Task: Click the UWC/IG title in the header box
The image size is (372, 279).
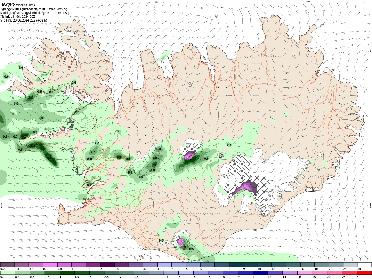Action: (7, 5)
